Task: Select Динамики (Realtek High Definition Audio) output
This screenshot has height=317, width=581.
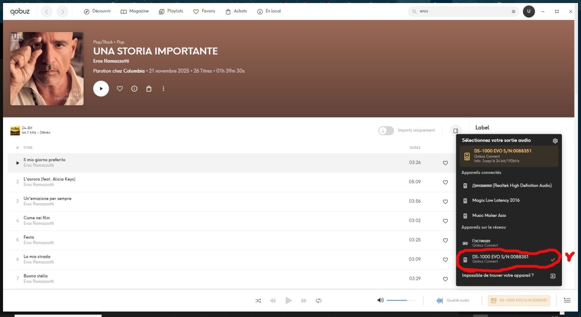Action: click(x=509, y=185)
